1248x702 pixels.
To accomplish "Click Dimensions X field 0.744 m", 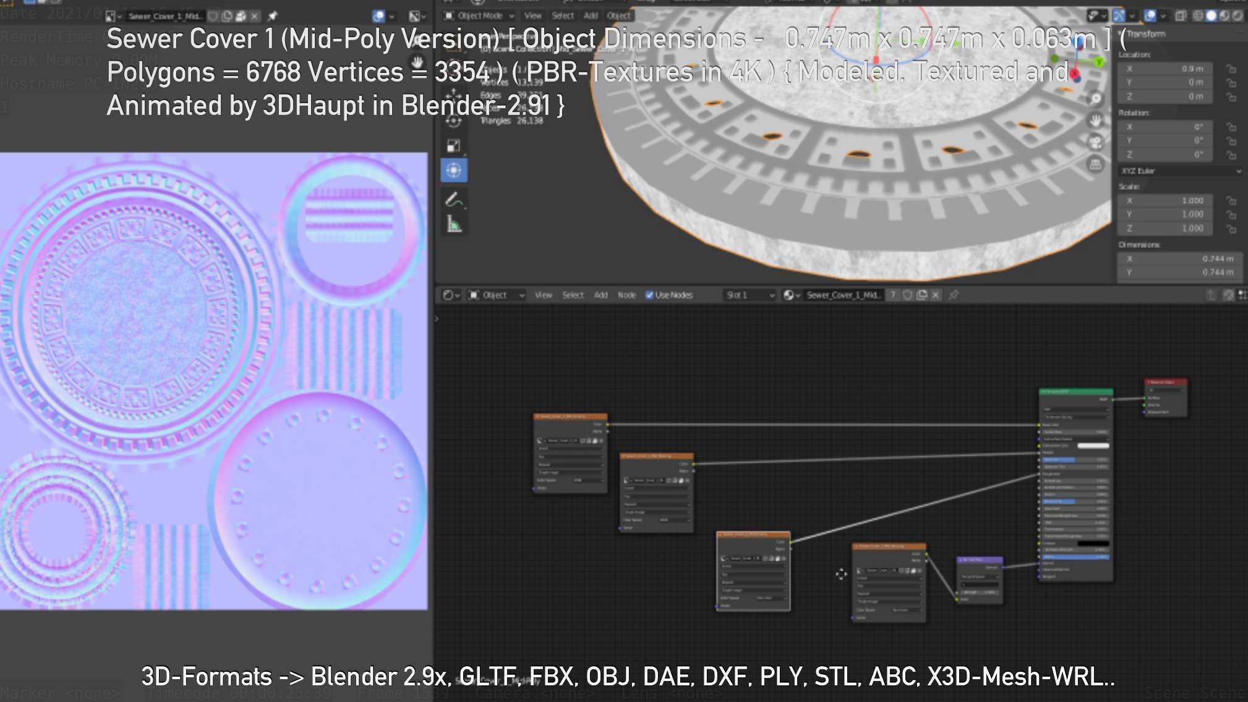I will coord(1181,259).
